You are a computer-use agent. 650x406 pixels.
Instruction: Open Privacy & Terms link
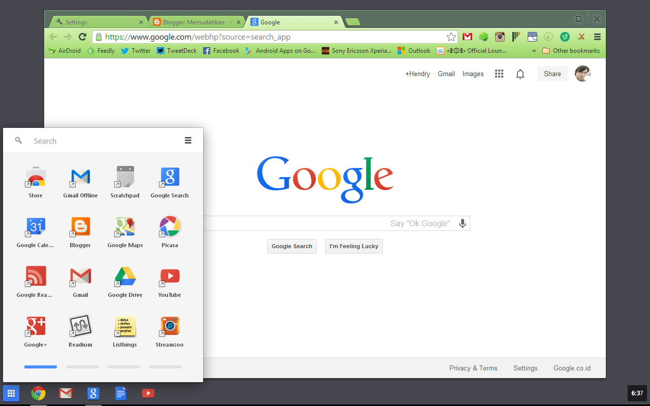473,368
